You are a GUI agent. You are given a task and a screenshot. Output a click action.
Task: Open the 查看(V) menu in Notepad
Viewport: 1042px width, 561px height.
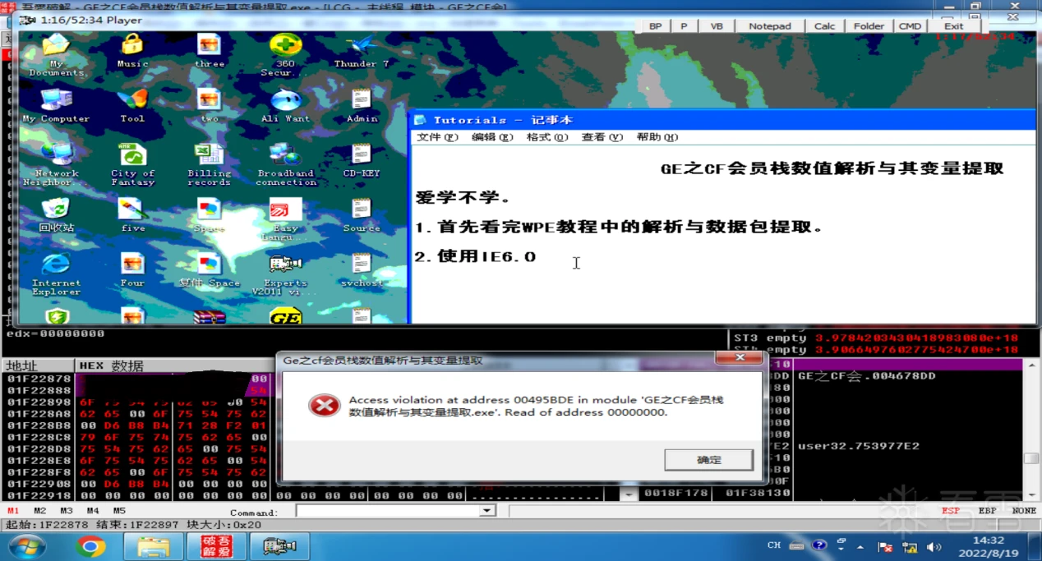[x=602, y=137]
